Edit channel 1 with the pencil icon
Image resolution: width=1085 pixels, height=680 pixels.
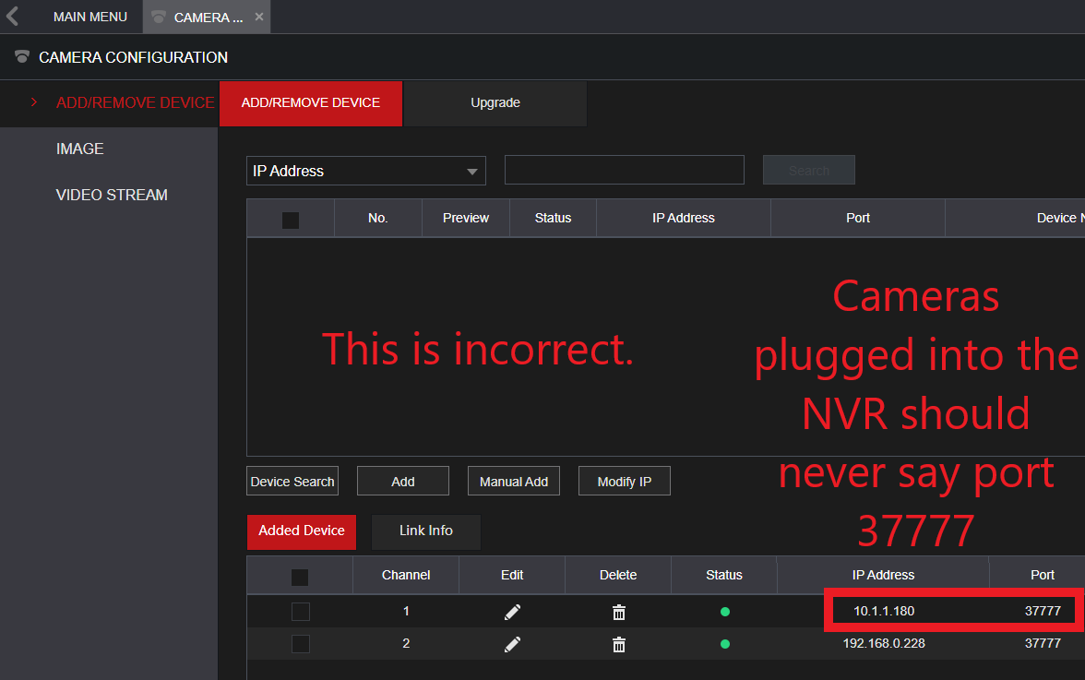512,612
